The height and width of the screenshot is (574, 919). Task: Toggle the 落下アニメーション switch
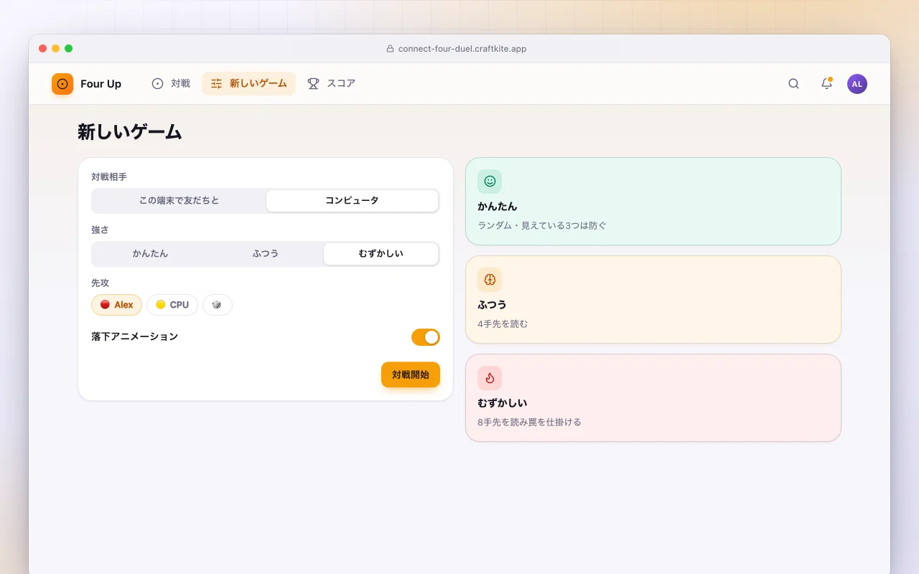point(426,337)
